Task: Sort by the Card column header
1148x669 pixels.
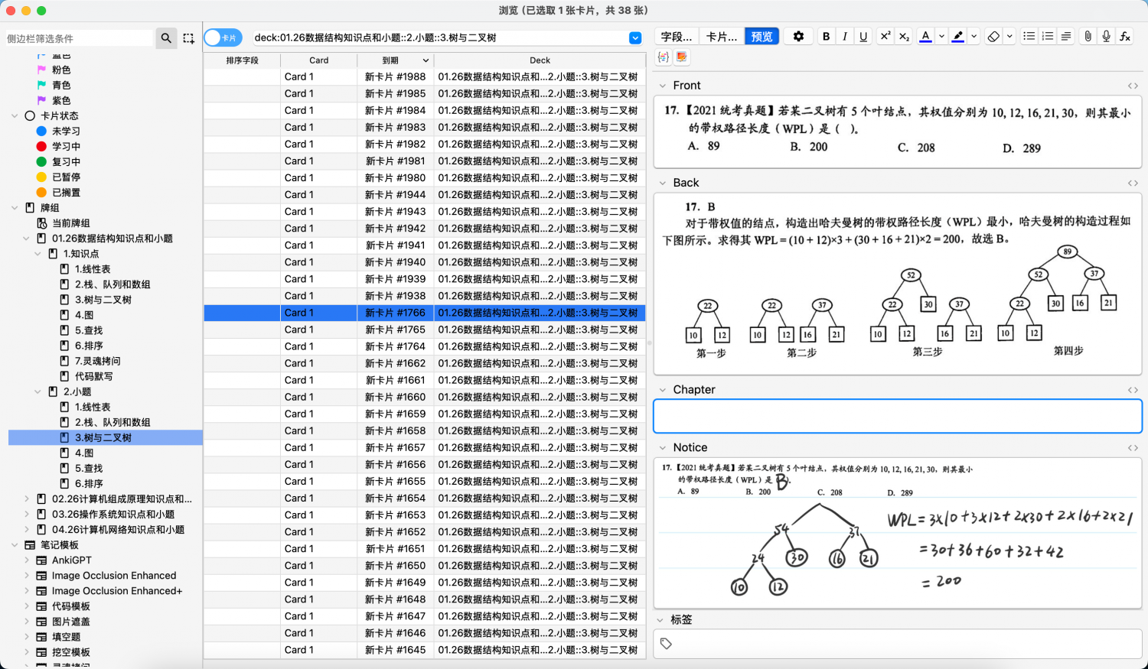Action: pos(318,60)
